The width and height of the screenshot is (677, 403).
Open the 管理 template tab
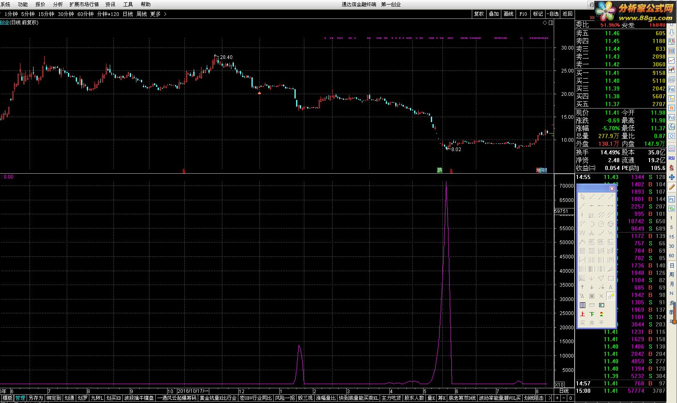(x=20, y=398)
